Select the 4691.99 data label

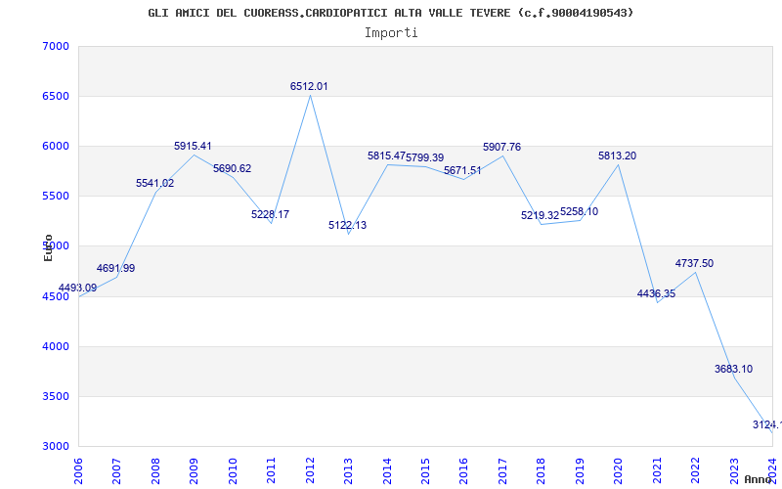pos(115,268)
